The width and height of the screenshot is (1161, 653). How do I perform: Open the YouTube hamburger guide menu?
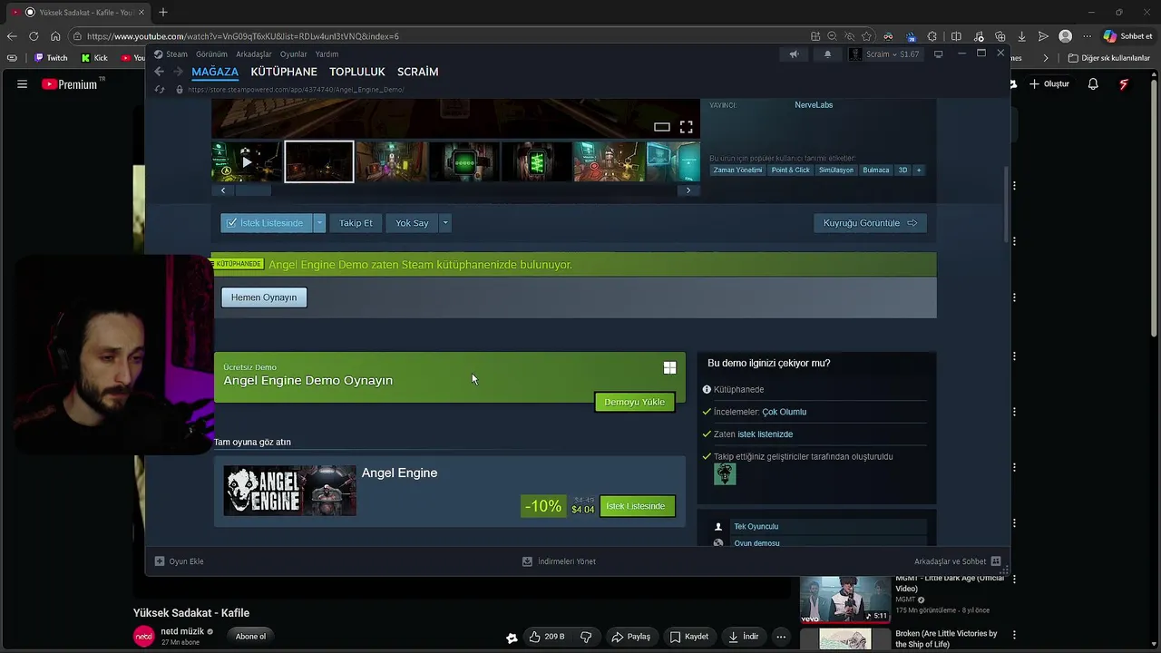pyautogui.click(x=22, y=84)
